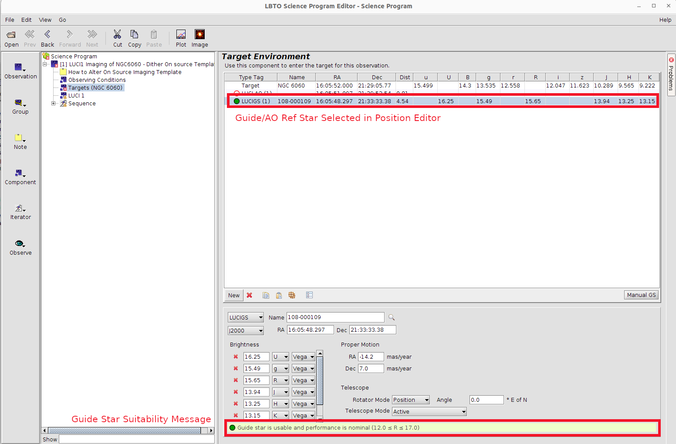The image size is (676, 444).
Task: Click the New target button
Action: tap(234, 295)
